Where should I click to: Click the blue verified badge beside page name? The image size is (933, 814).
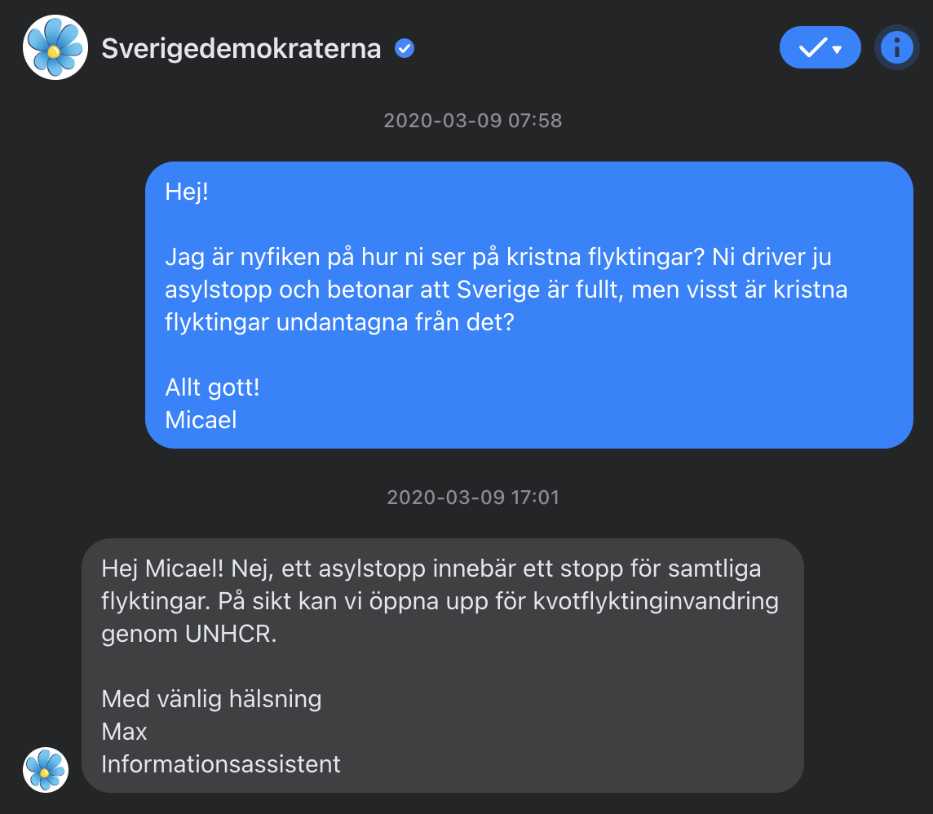405,49
